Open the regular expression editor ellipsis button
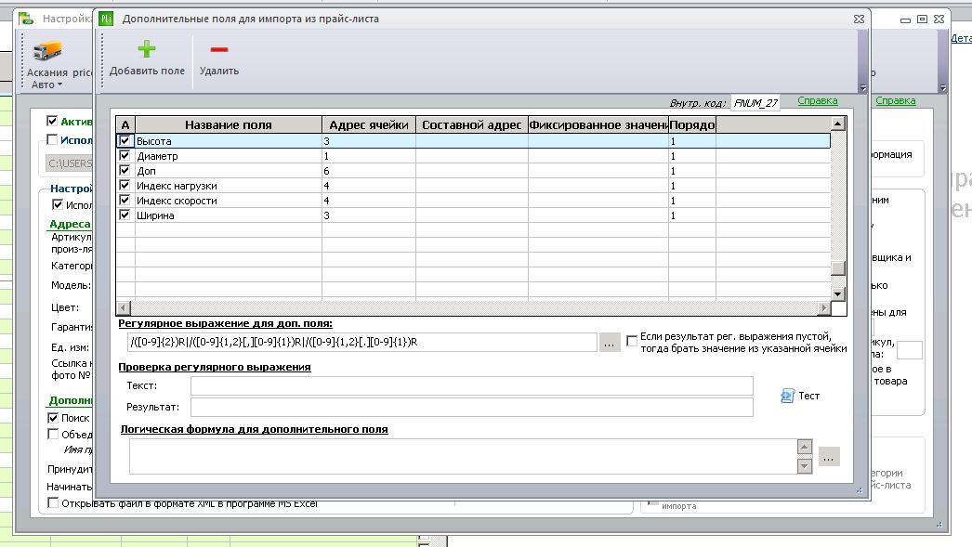This screenshot has width=972, height=547. point(610,342)
